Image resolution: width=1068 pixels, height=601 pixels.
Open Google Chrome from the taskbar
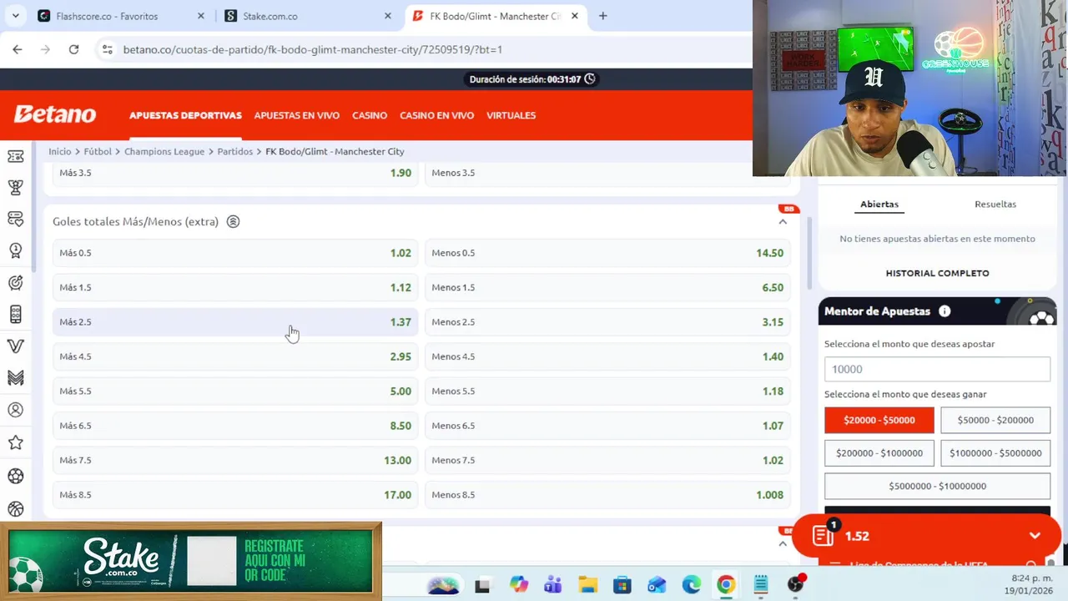click(726, 584)
